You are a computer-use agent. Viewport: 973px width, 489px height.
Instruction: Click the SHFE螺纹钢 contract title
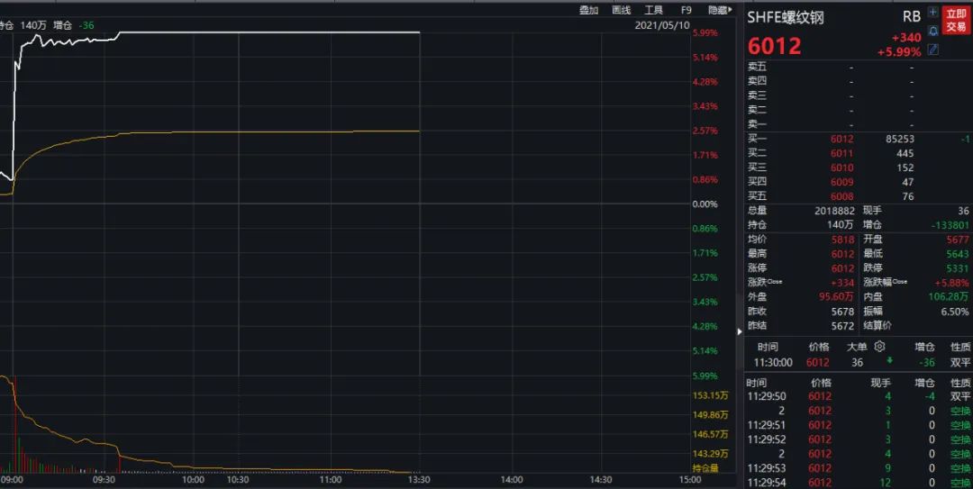(786, 17)
